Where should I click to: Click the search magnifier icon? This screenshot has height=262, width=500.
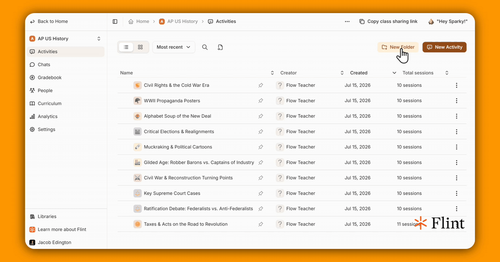point(205,47)
